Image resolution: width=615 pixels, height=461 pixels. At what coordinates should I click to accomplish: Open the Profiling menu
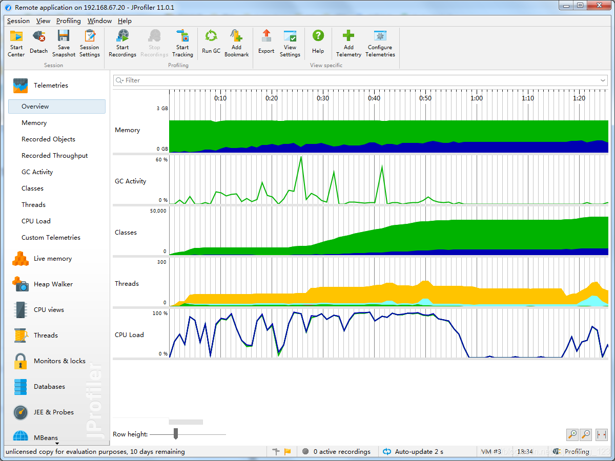[x=69, y=21]
